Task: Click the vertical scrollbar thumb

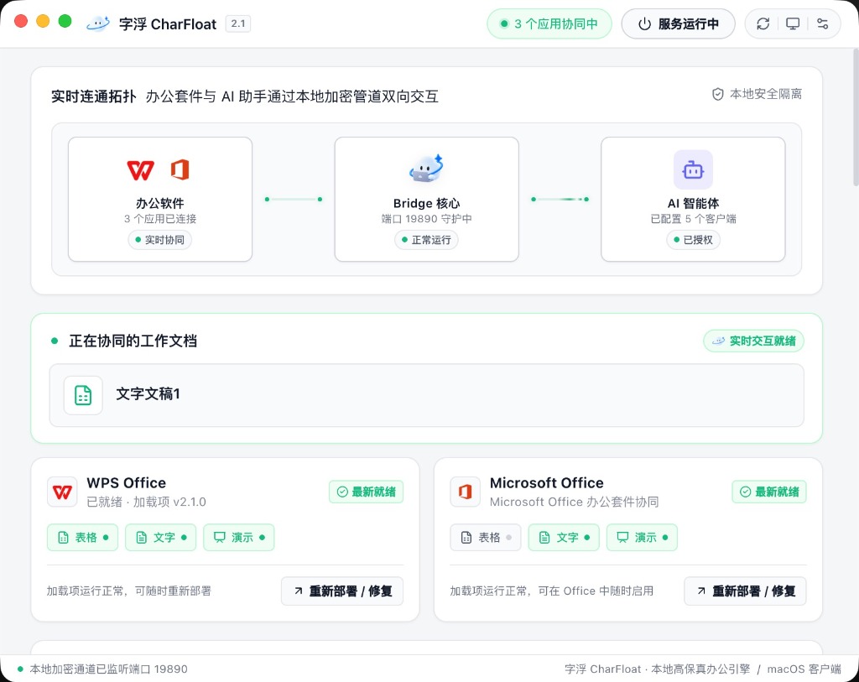Action: pos(855,117)
